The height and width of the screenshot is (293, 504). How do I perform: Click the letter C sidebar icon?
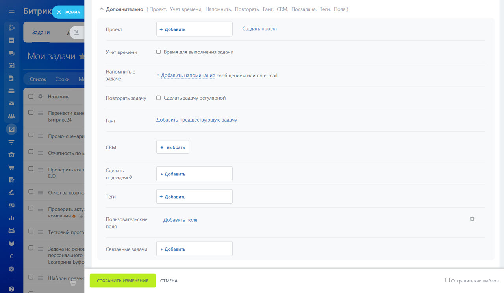11,256
